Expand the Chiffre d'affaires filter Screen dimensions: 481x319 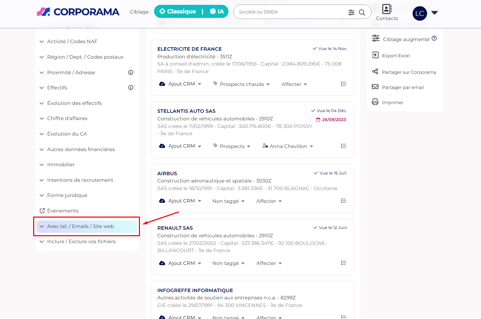pos(67,118)
